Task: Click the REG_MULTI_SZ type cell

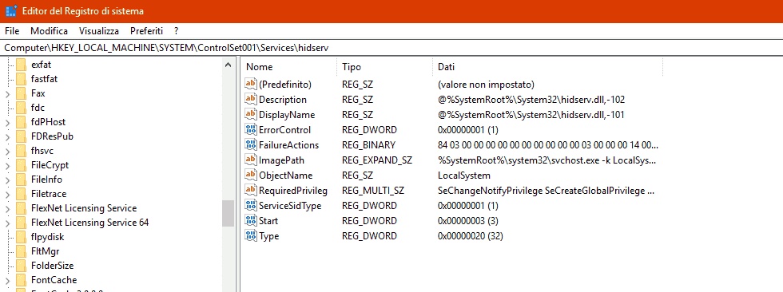Action: coord(373,191)
